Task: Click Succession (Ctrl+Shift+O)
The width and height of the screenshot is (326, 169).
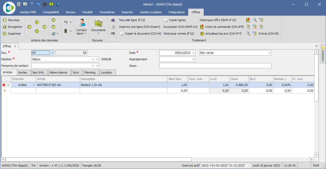Action: click(x=180, y=27)
